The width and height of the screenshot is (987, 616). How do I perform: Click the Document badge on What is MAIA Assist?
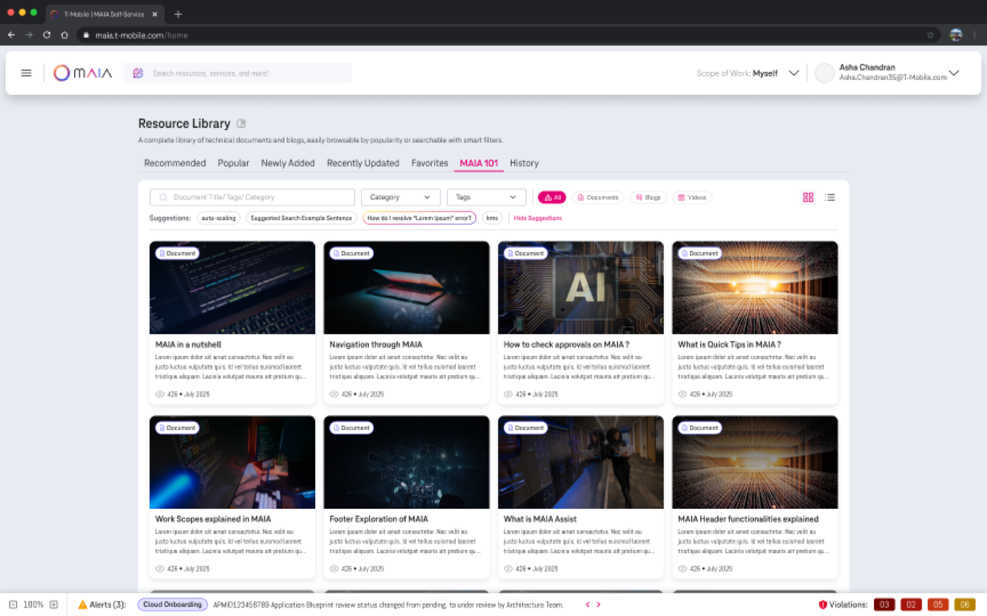(x=526, y=428)
